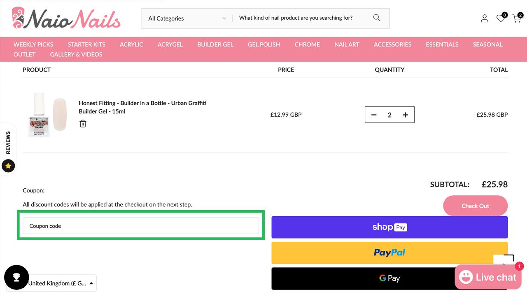
Task: Open the Outlet menu
Action: coord(24,54)
